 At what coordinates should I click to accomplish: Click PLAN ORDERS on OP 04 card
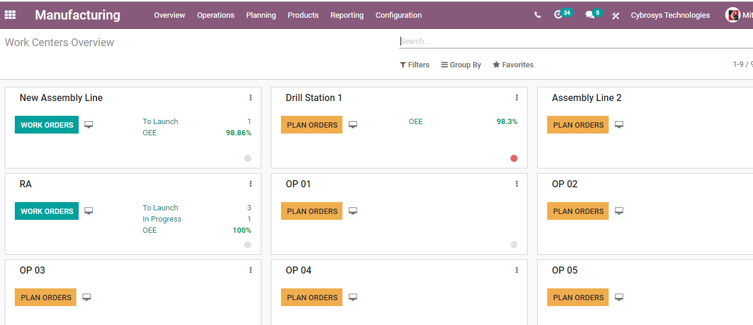click(x=312, y=297)
